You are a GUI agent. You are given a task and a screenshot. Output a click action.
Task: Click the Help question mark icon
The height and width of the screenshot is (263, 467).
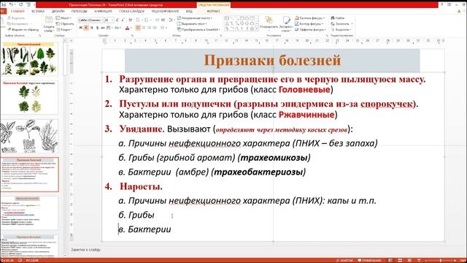[441, 5]
